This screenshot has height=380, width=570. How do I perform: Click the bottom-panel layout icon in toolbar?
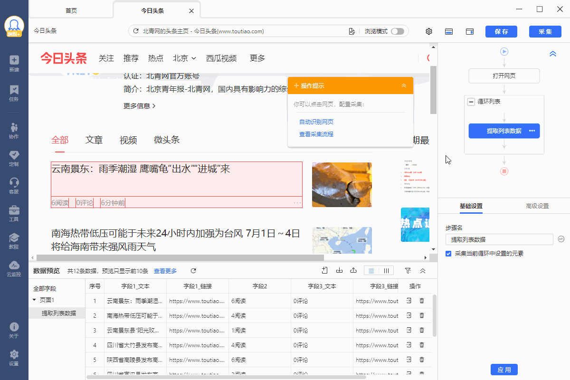point(448,31)
